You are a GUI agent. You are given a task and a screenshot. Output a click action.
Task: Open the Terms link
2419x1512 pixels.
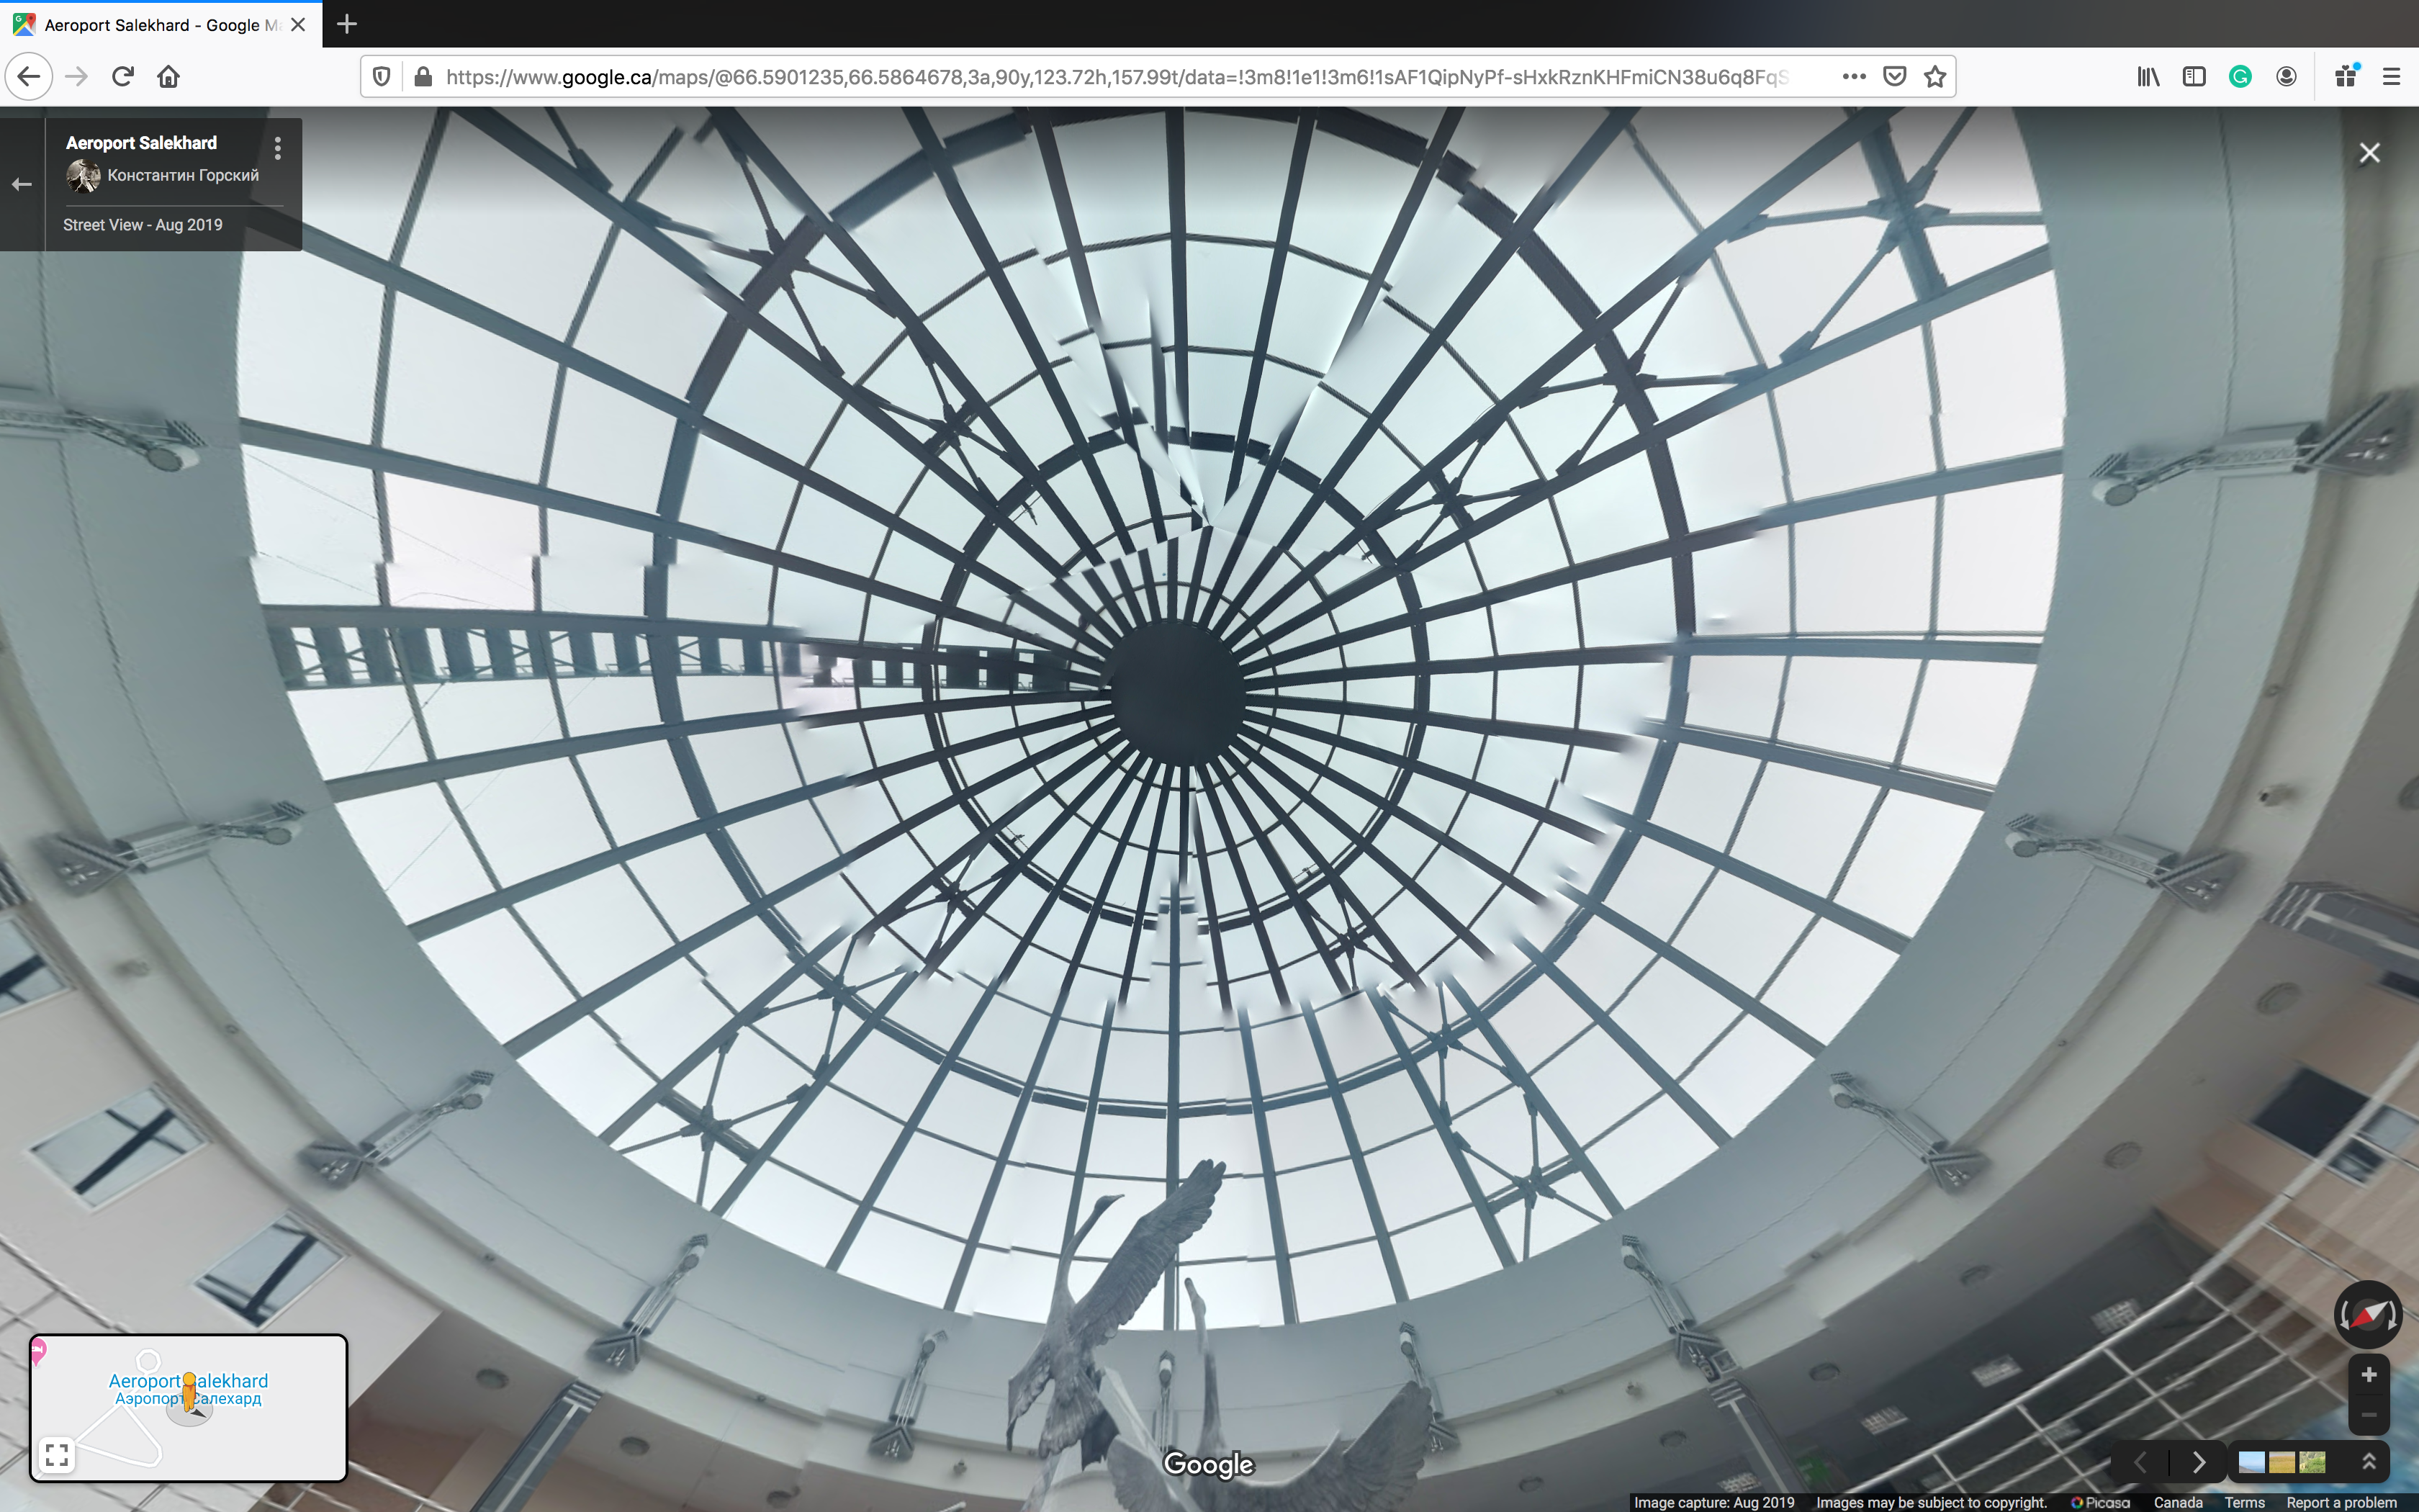coord(2244,1502)
